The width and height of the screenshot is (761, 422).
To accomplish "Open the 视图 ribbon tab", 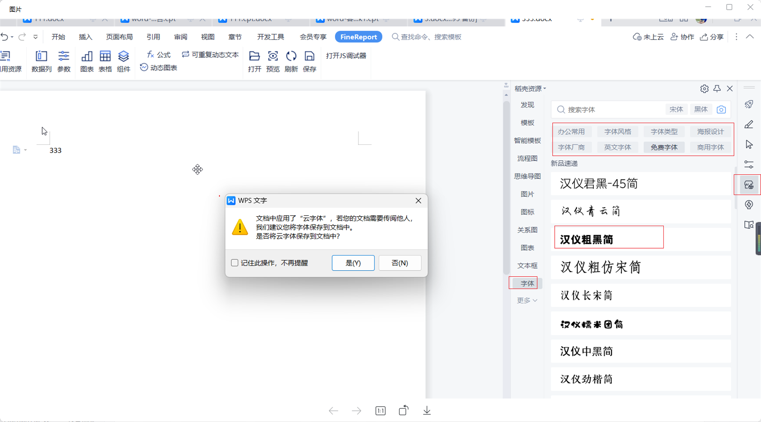I will pos(208,37).
